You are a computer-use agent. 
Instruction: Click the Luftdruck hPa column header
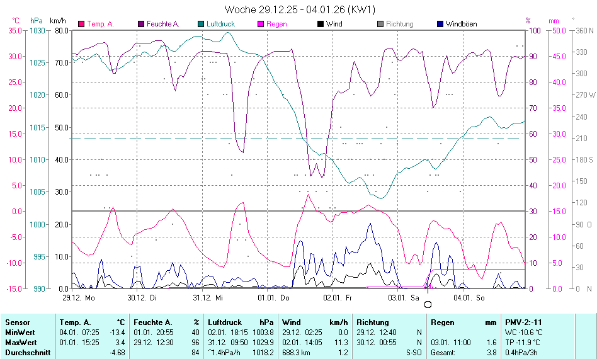coord(241,322)
